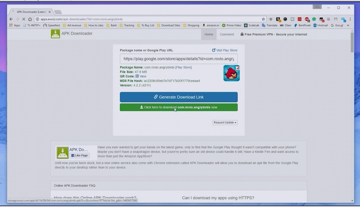Open the To Buy List bookmarks folder

point(145,26)
